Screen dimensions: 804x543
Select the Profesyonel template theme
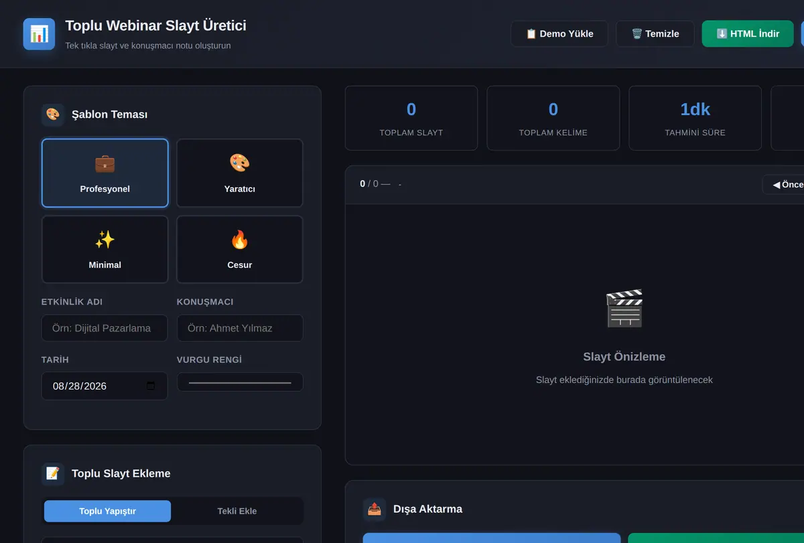(x=105, y=173)
